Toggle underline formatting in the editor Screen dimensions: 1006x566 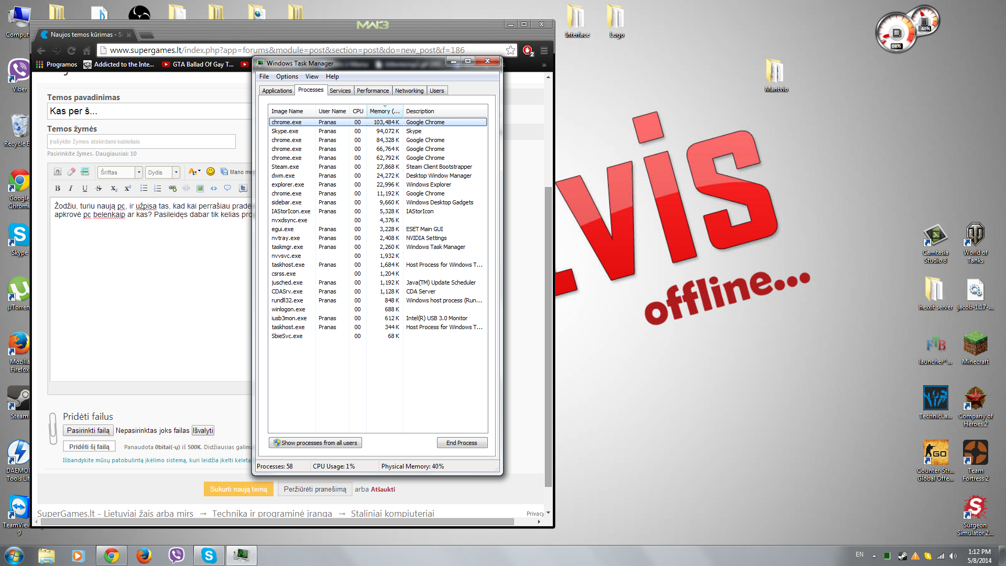tap(85, 188)
